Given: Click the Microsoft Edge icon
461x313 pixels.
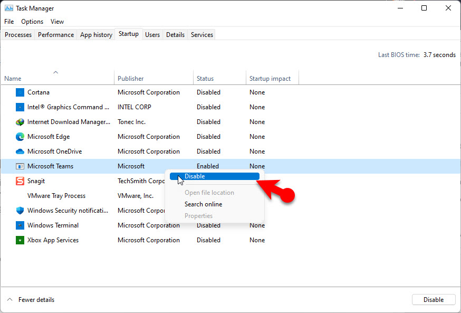Looking at the screenshot, I should click(20, 137).
